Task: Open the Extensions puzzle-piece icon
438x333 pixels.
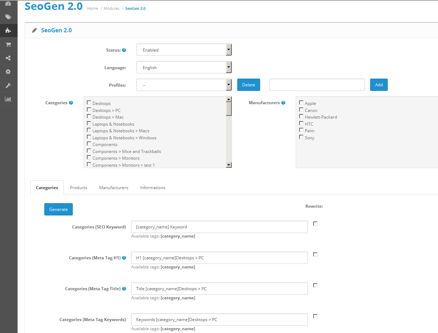Action: coord(8,31)
